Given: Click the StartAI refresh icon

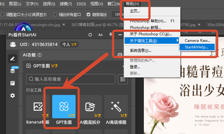Looking at the screenshot, I should pyautogui.click(x=90, y=35).
